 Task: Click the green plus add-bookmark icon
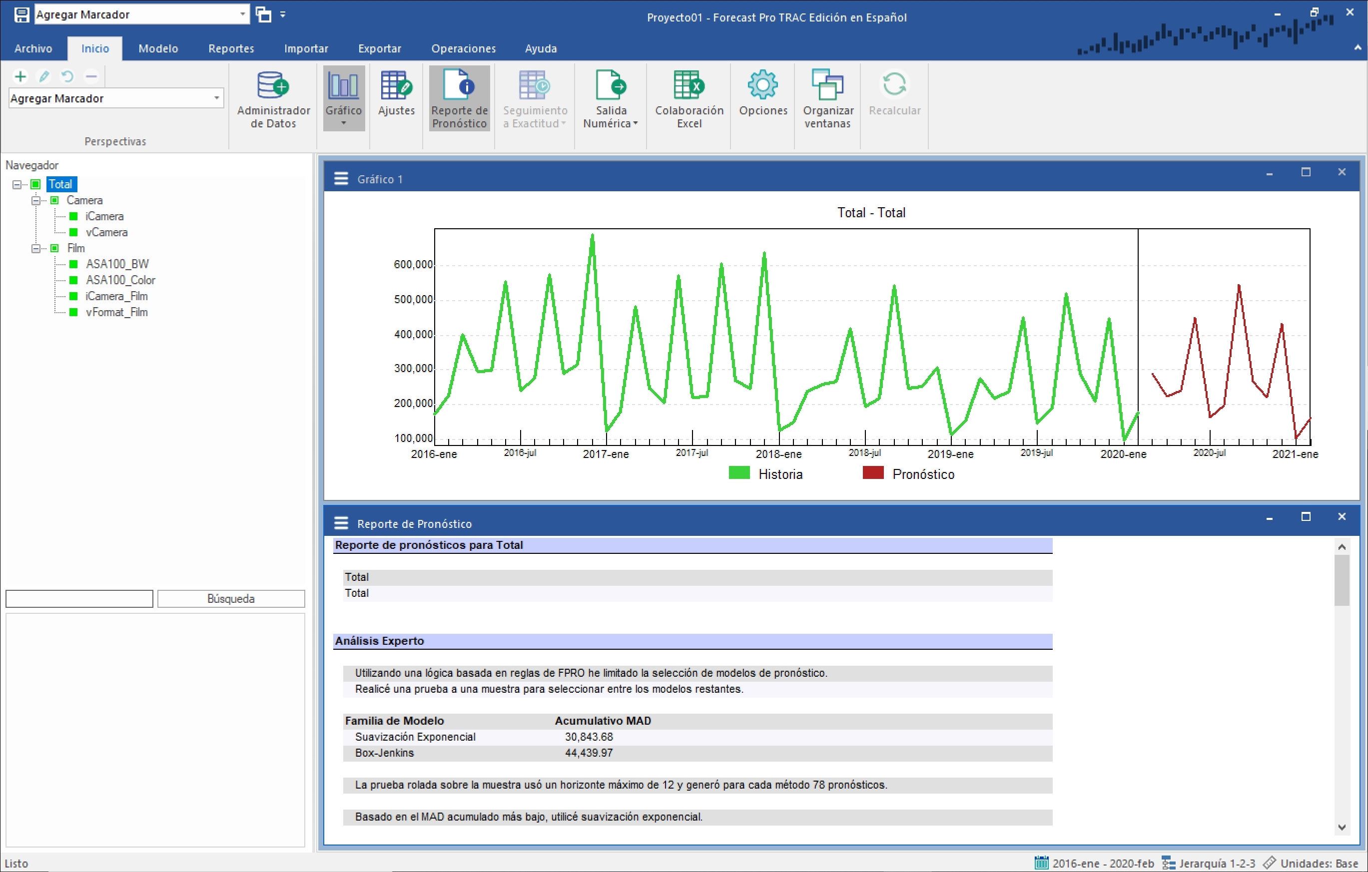click(20, 76)
